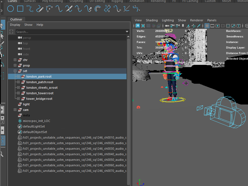The image size is (248, 186).
Task: Toggle the film gate overlay
Action: tap(212, 26)
